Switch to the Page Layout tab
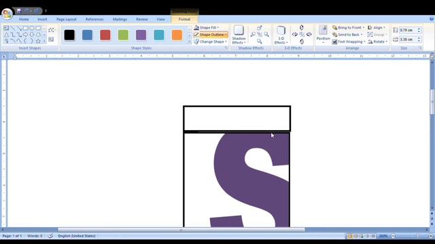The height and width of the screenshot is (244, 435). click(x=67, y=20)
